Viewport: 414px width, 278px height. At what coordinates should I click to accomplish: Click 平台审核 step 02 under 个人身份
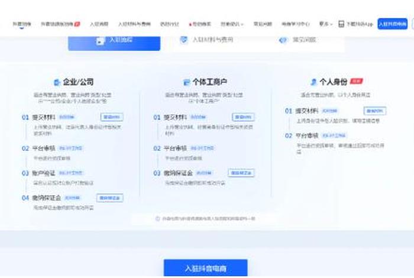point(307,135)
